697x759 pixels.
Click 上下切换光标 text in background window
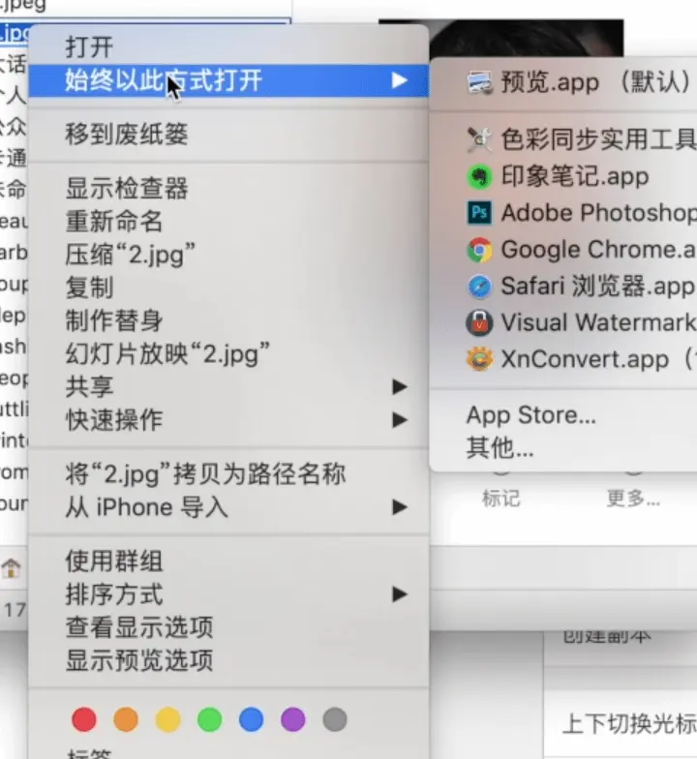pyautogui.click(x=629, y=724)
